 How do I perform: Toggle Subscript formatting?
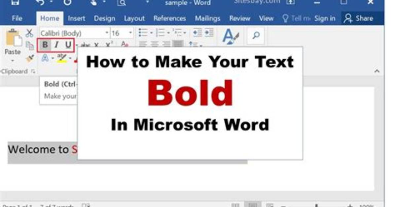[x=96, y=45]
